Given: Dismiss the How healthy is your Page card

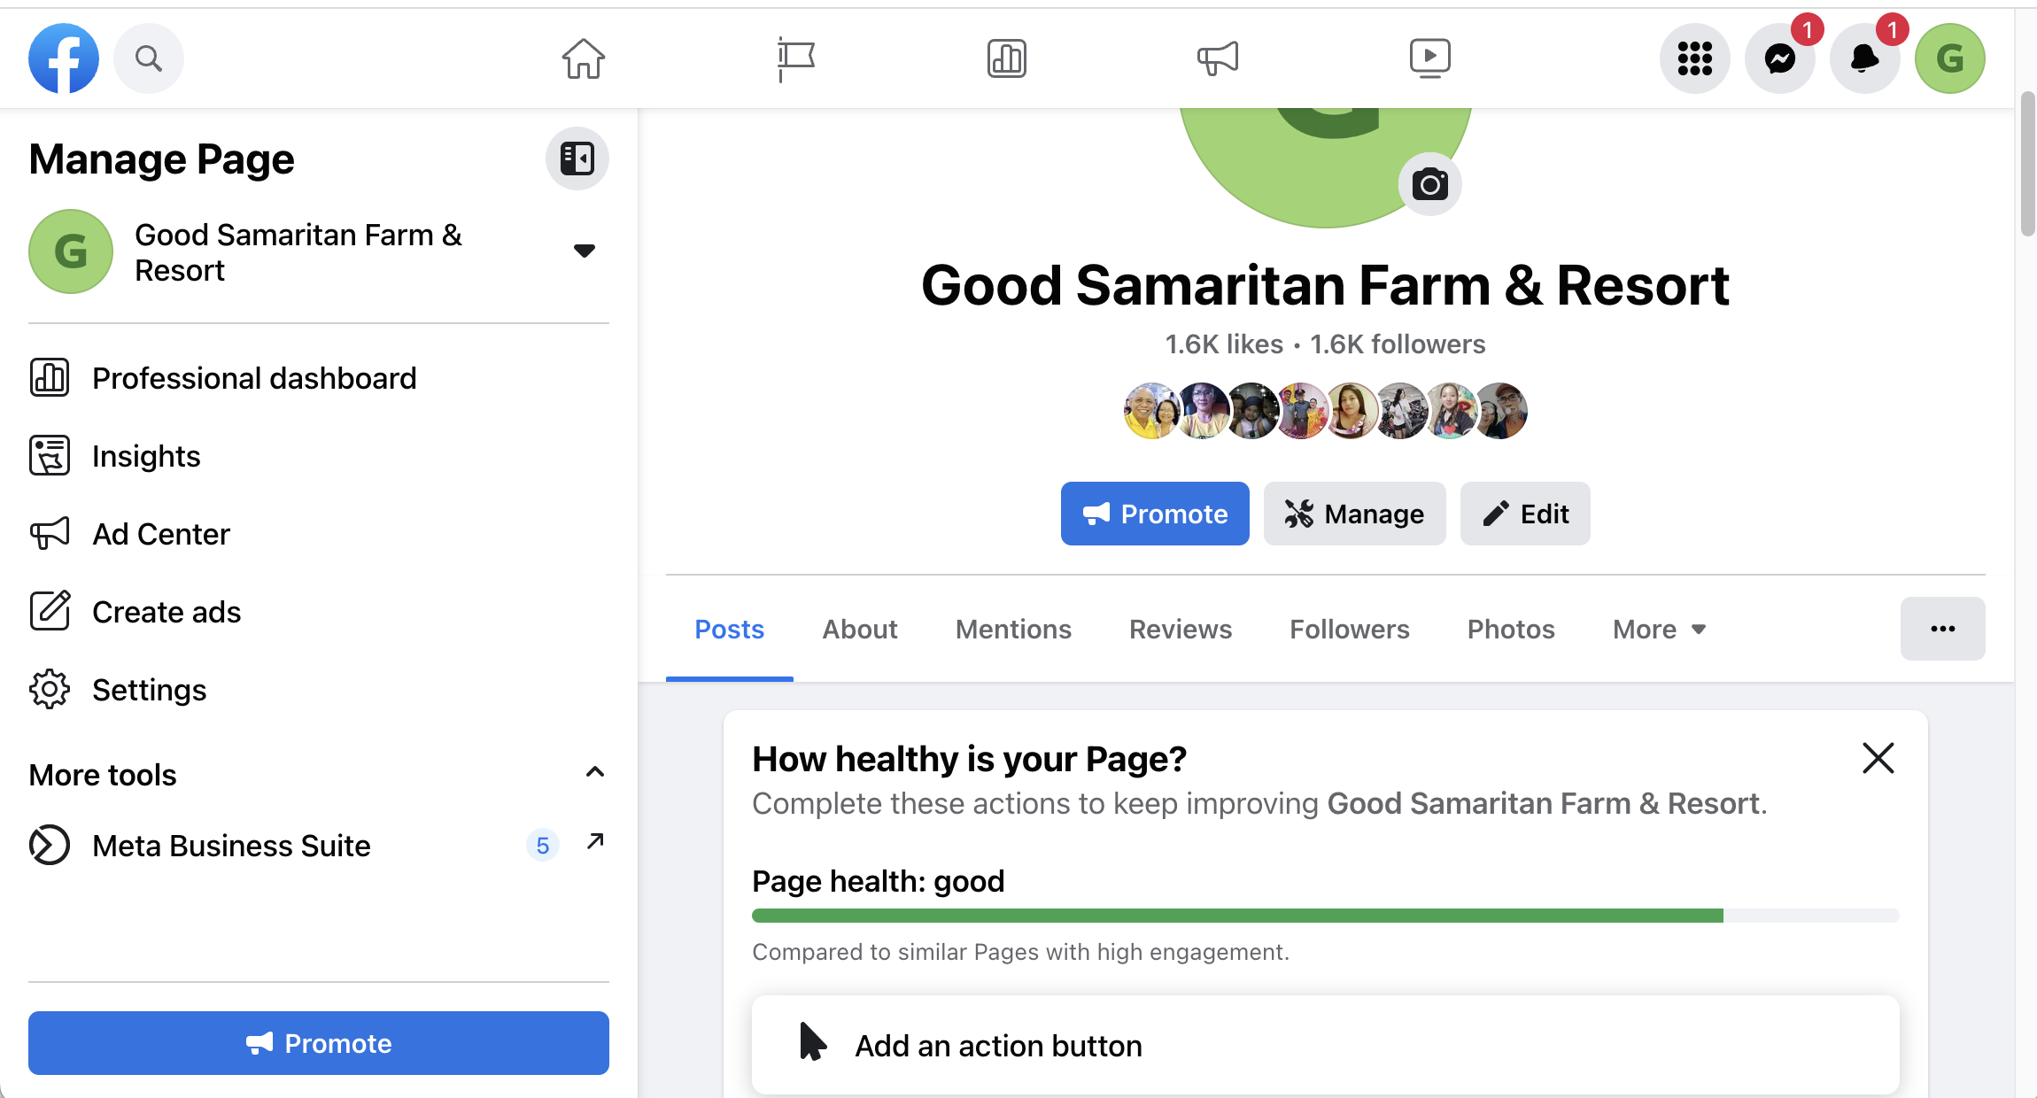Looking at the screenshot, I should (x=1878, y=758).
